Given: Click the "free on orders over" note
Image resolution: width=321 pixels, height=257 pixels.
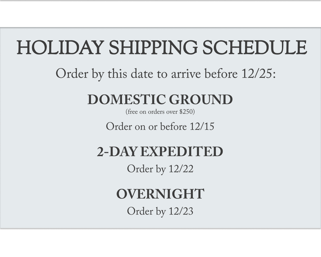Looking at the screenshot, I should point(152,112).
